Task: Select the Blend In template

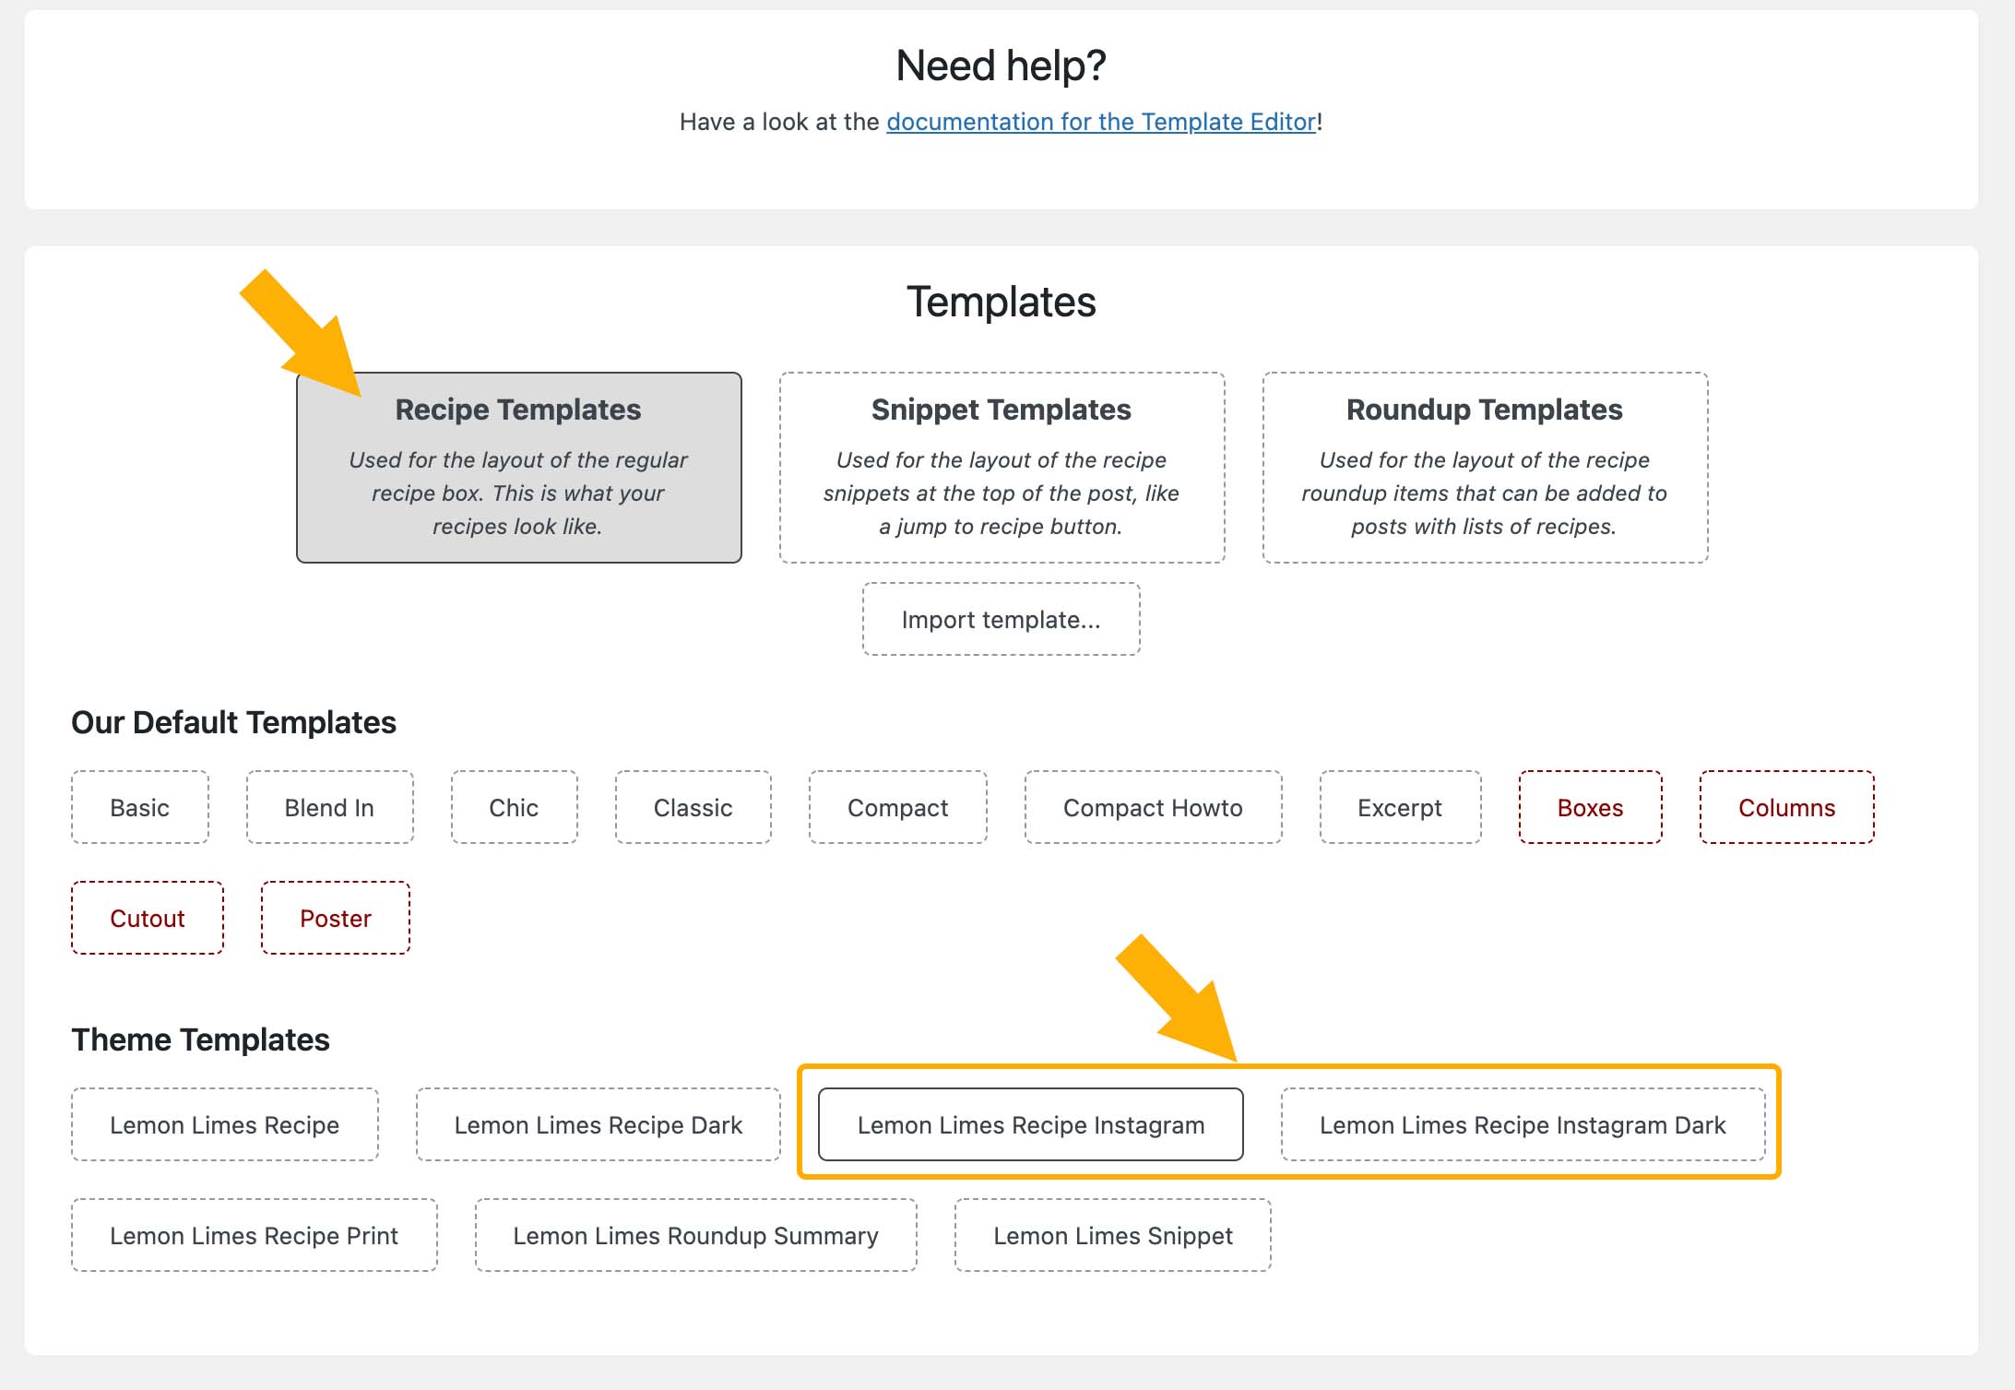Action: coord(329,808)
